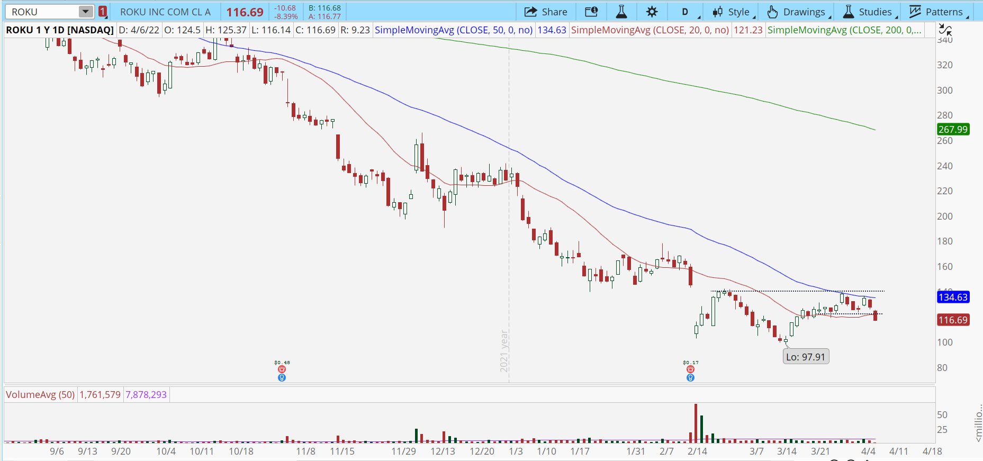
Task: Click the 10/18 date on the time axis
Action: [x=241, y=451]
